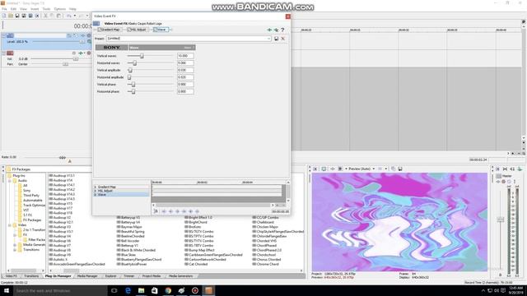Open the Tools menu
The height and width of the screenshot is (296, 527).
(46, 9)
